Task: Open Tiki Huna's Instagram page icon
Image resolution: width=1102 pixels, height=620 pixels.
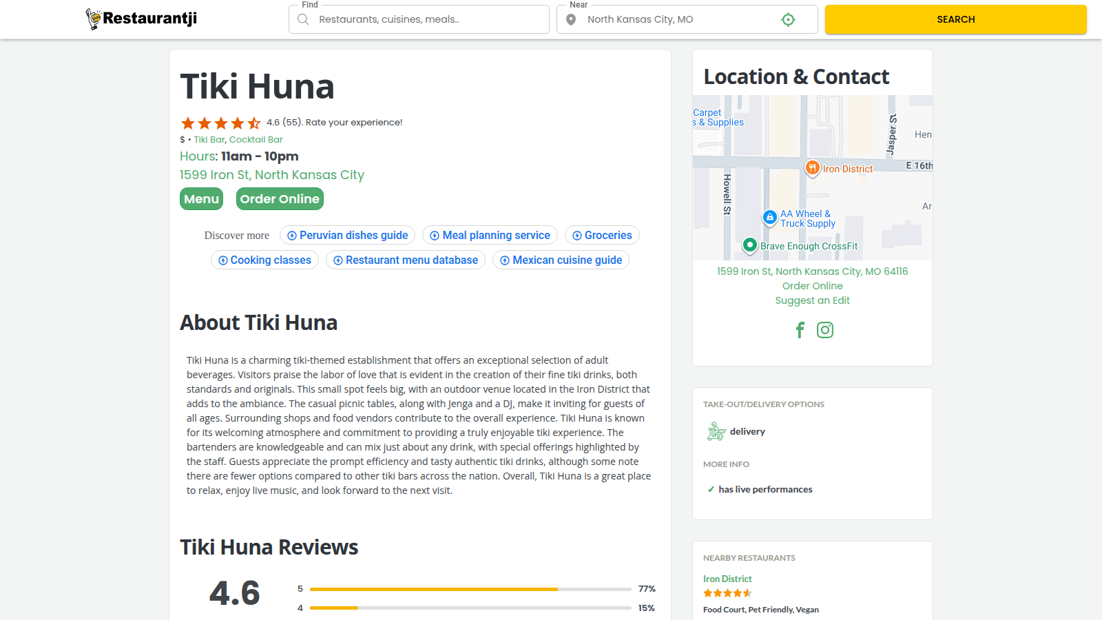Action: point(824,330)
